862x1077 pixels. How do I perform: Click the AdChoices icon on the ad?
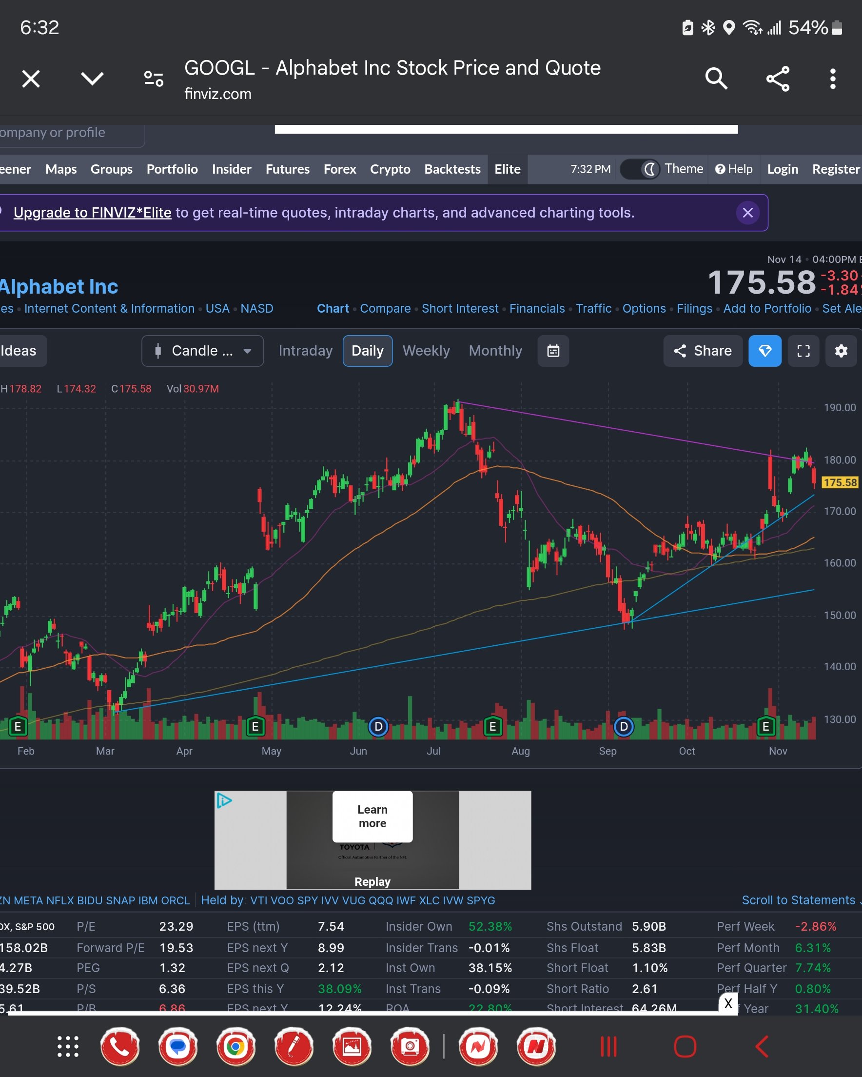224,801
